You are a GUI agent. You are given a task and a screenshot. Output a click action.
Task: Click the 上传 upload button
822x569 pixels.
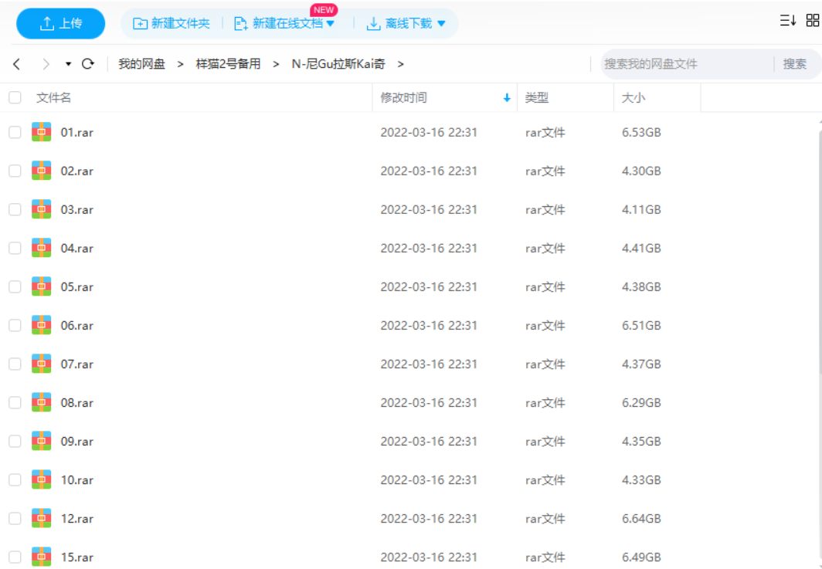[61, 24]
